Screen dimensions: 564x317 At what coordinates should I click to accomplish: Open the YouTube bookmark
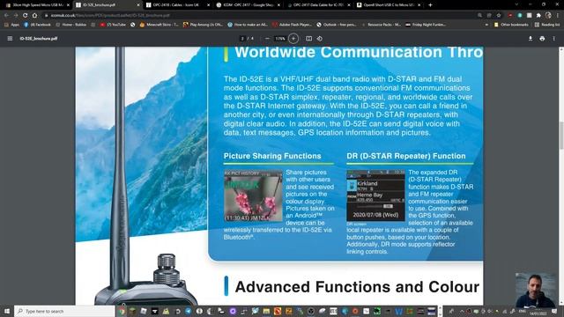(x=113, y=25)
